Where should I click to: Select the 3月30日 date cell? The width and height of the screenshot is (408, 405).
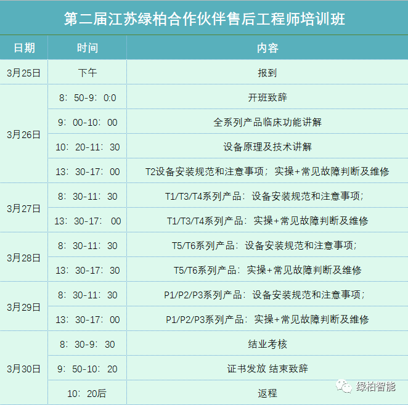pyautogui.click(x=24, y=369)
